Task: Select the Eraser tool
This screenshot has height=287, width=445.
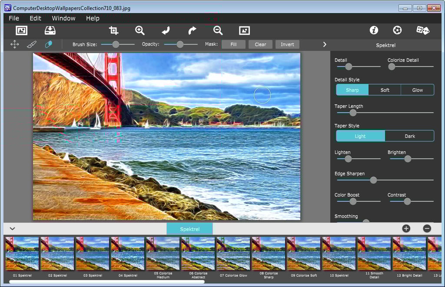Action: 49,44
